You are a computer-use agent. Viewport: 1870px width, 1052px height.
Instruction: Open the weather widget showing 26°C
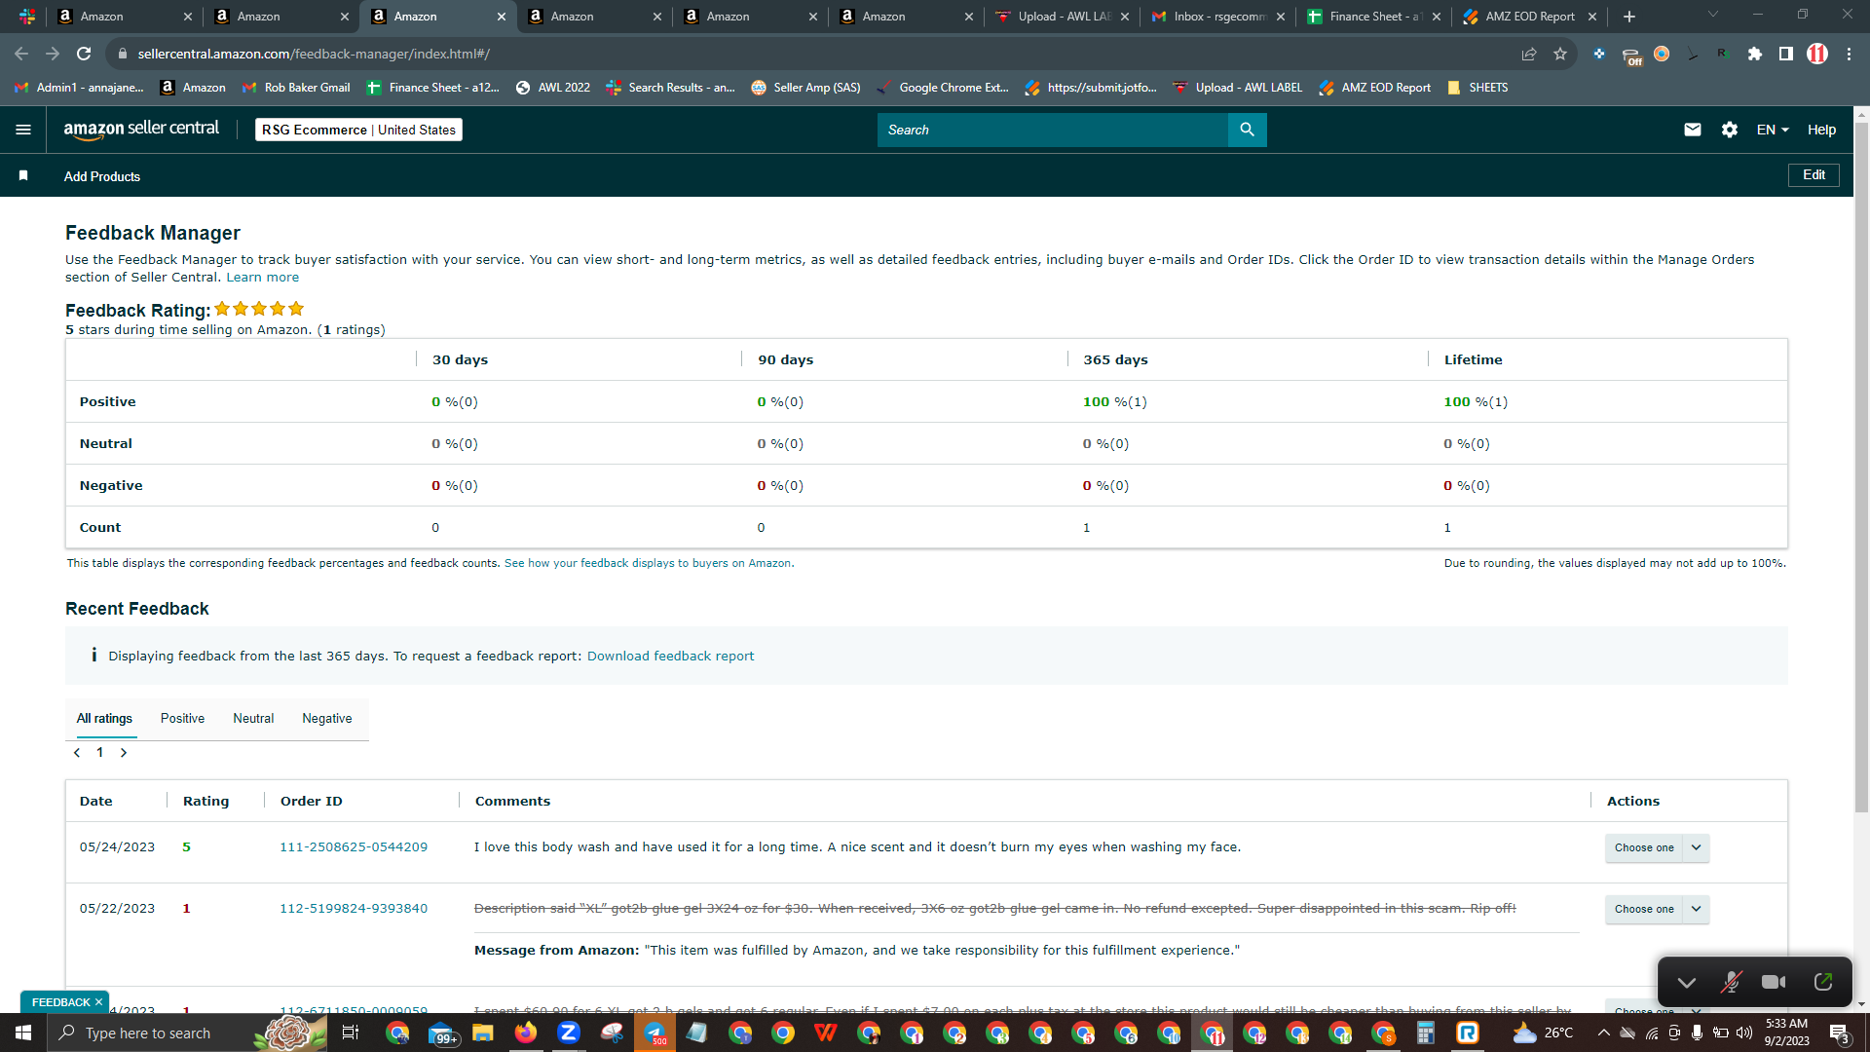point(1544,1033)
